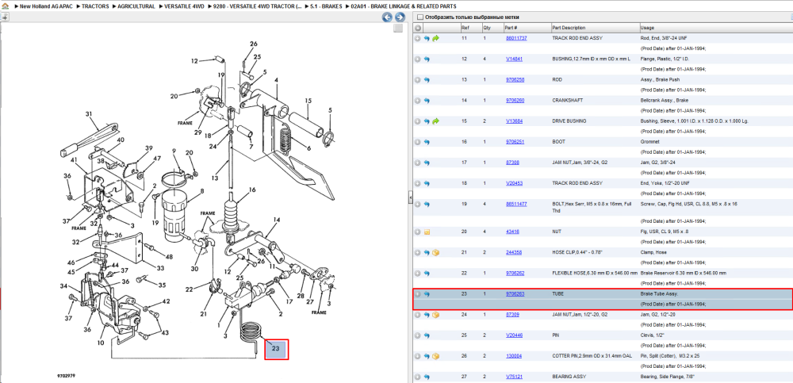
Task: Click the yellow note icon in row 20
Action: click(x=427, y=232)
